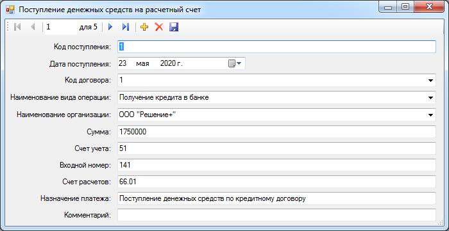The width and height of the screenshot is (449, 231).
Task: Expand the Наименование вида операции dropdown
Action: [430, 98]
